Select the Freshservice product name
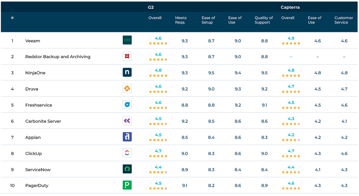Viewport: 359px width, 196px height. click(39, 105)
